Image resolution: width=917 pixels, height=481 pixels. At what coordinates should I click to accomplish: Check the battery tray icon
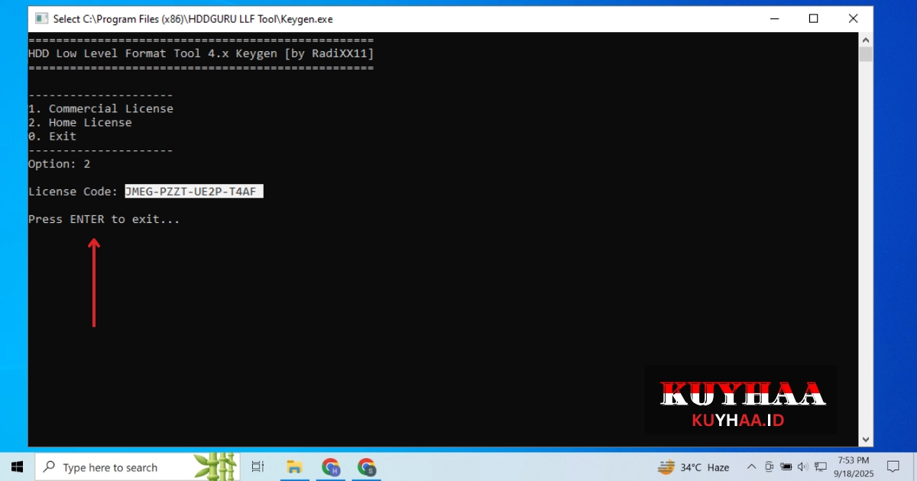(786, 466)
